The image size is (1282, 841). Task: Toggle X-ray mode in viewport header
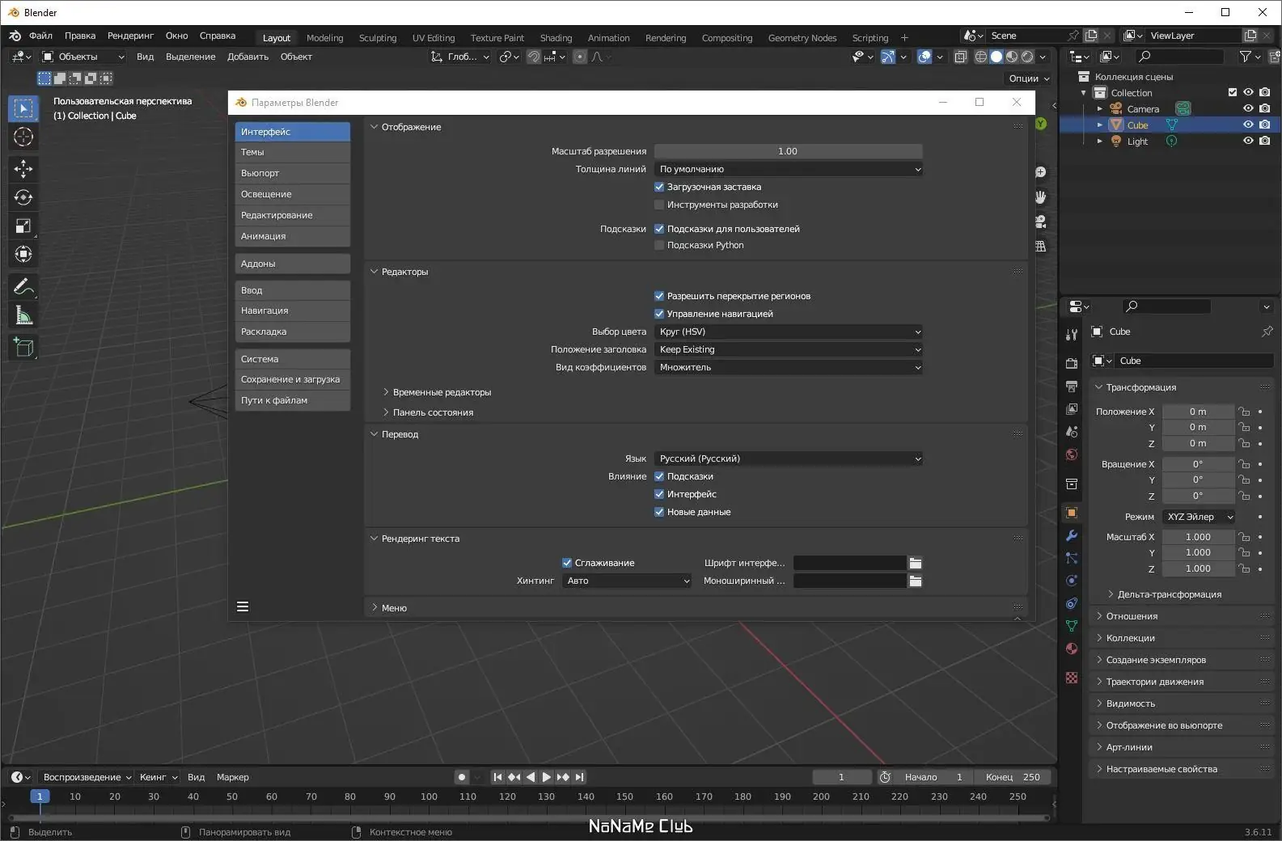[960, 57]
